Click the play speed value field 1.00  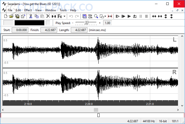tap(107, 23)
